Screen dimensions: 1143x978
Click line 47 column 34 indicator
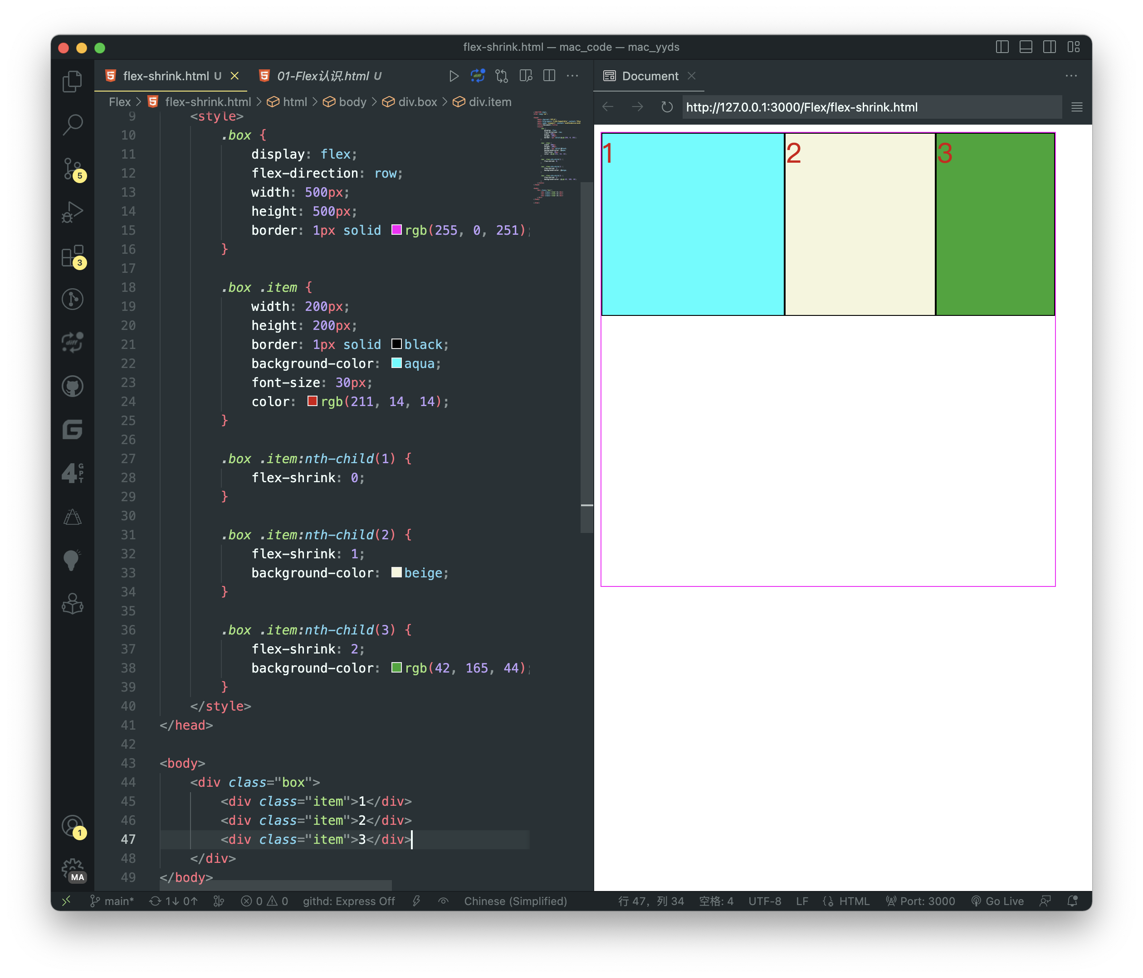pyautogui.click(x=651, y=901)
